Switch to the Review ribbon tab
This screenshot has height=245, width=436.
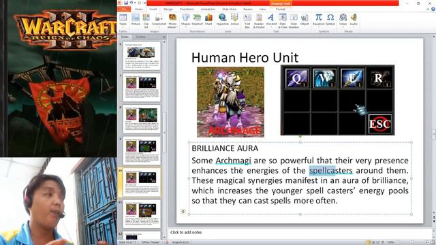[248, 9]
